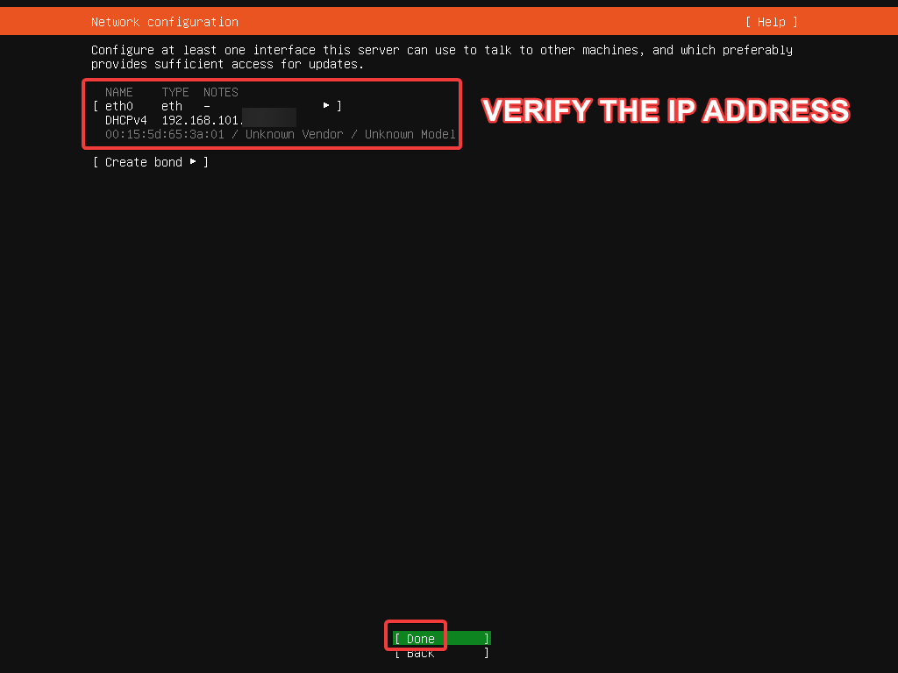Click the NAME column header
The width and height of the screenshot is (898, 673).
[118, 92]
